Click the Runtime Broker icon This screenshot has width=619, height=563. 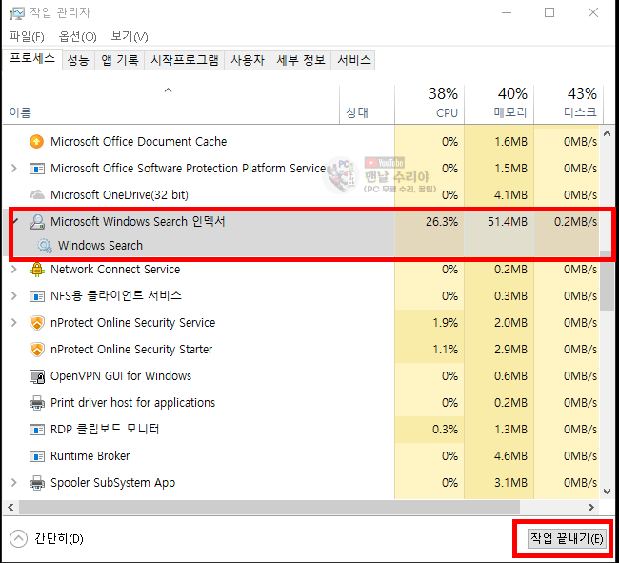click(x=37, y=456)
